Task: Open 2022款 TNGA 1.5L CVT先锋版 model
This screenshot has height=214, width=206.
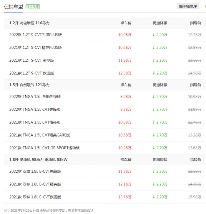Action: 35,109
